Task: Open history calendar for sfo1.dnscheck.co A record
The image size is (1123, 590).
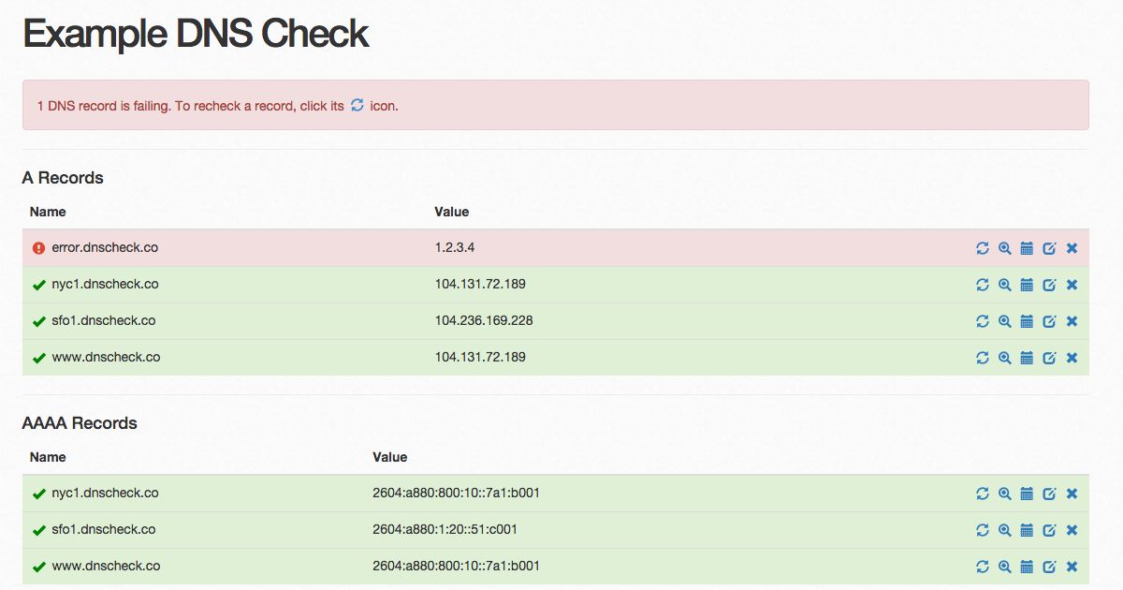Action: pos(1028,321)
